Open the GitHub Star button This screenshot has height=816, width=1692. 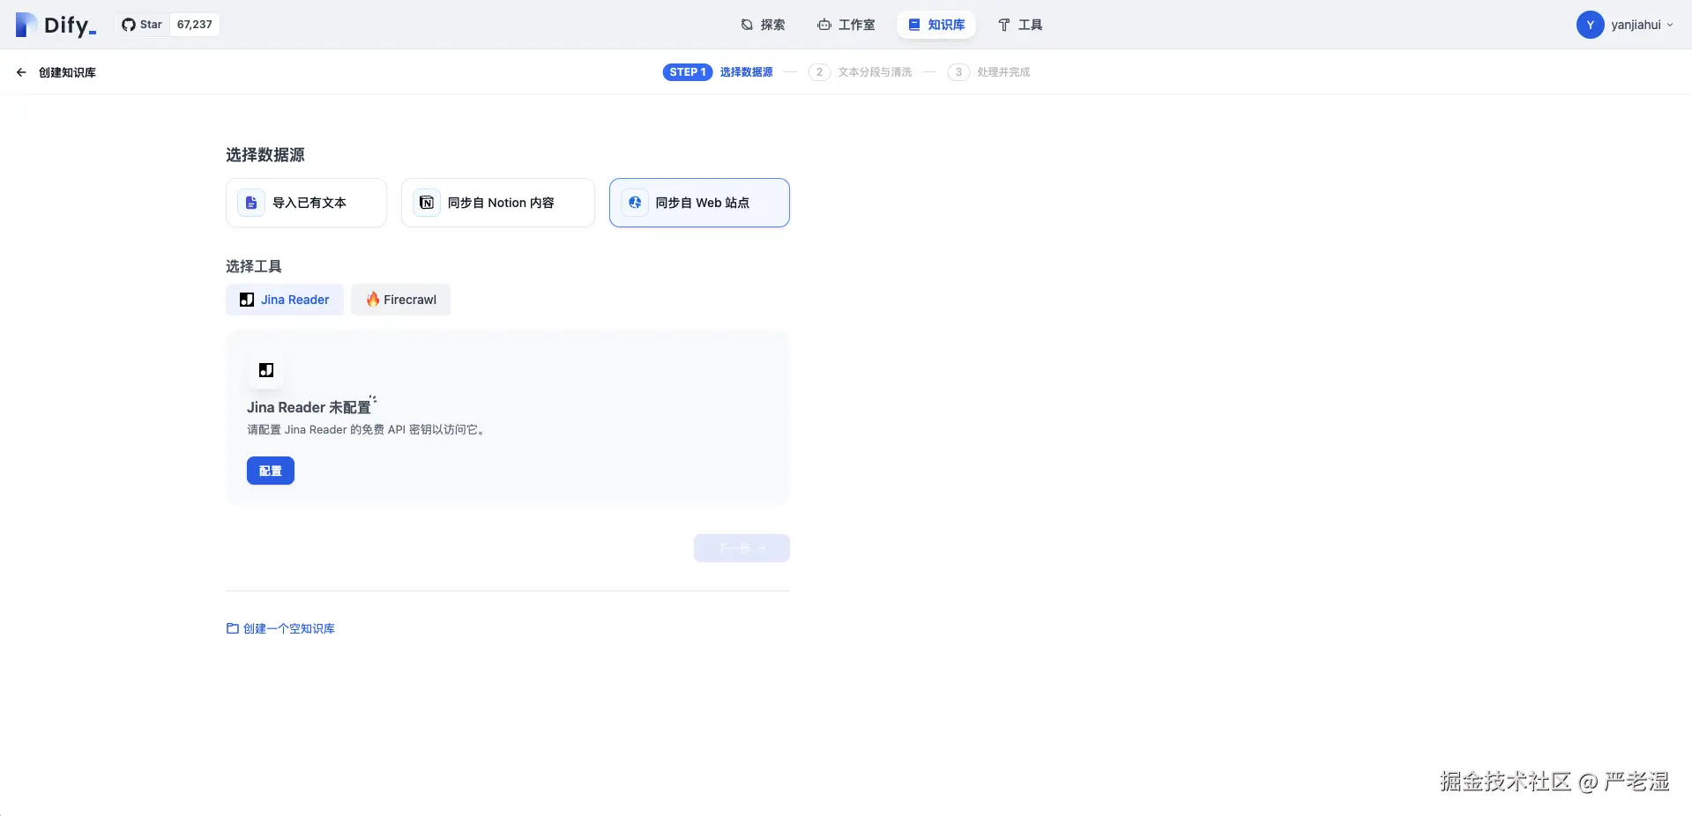point(142,25)
